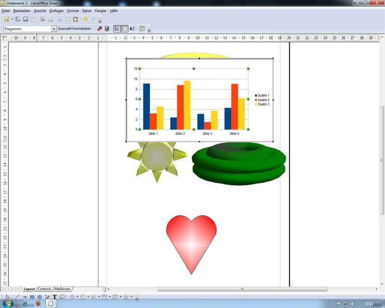
Task: Click the Copy icon
Action: [x=68, y=19]
